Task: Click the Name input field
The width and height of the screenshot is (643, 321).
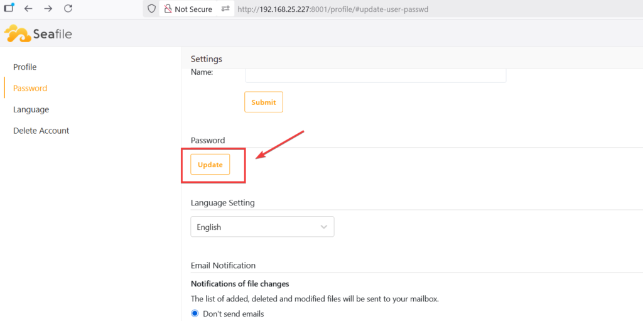Action: point(376,75)
